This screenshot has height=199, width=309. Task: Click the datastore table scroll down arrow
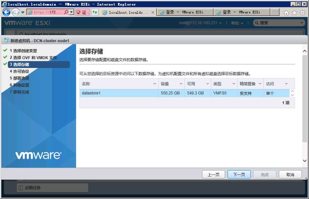(293, 95)
